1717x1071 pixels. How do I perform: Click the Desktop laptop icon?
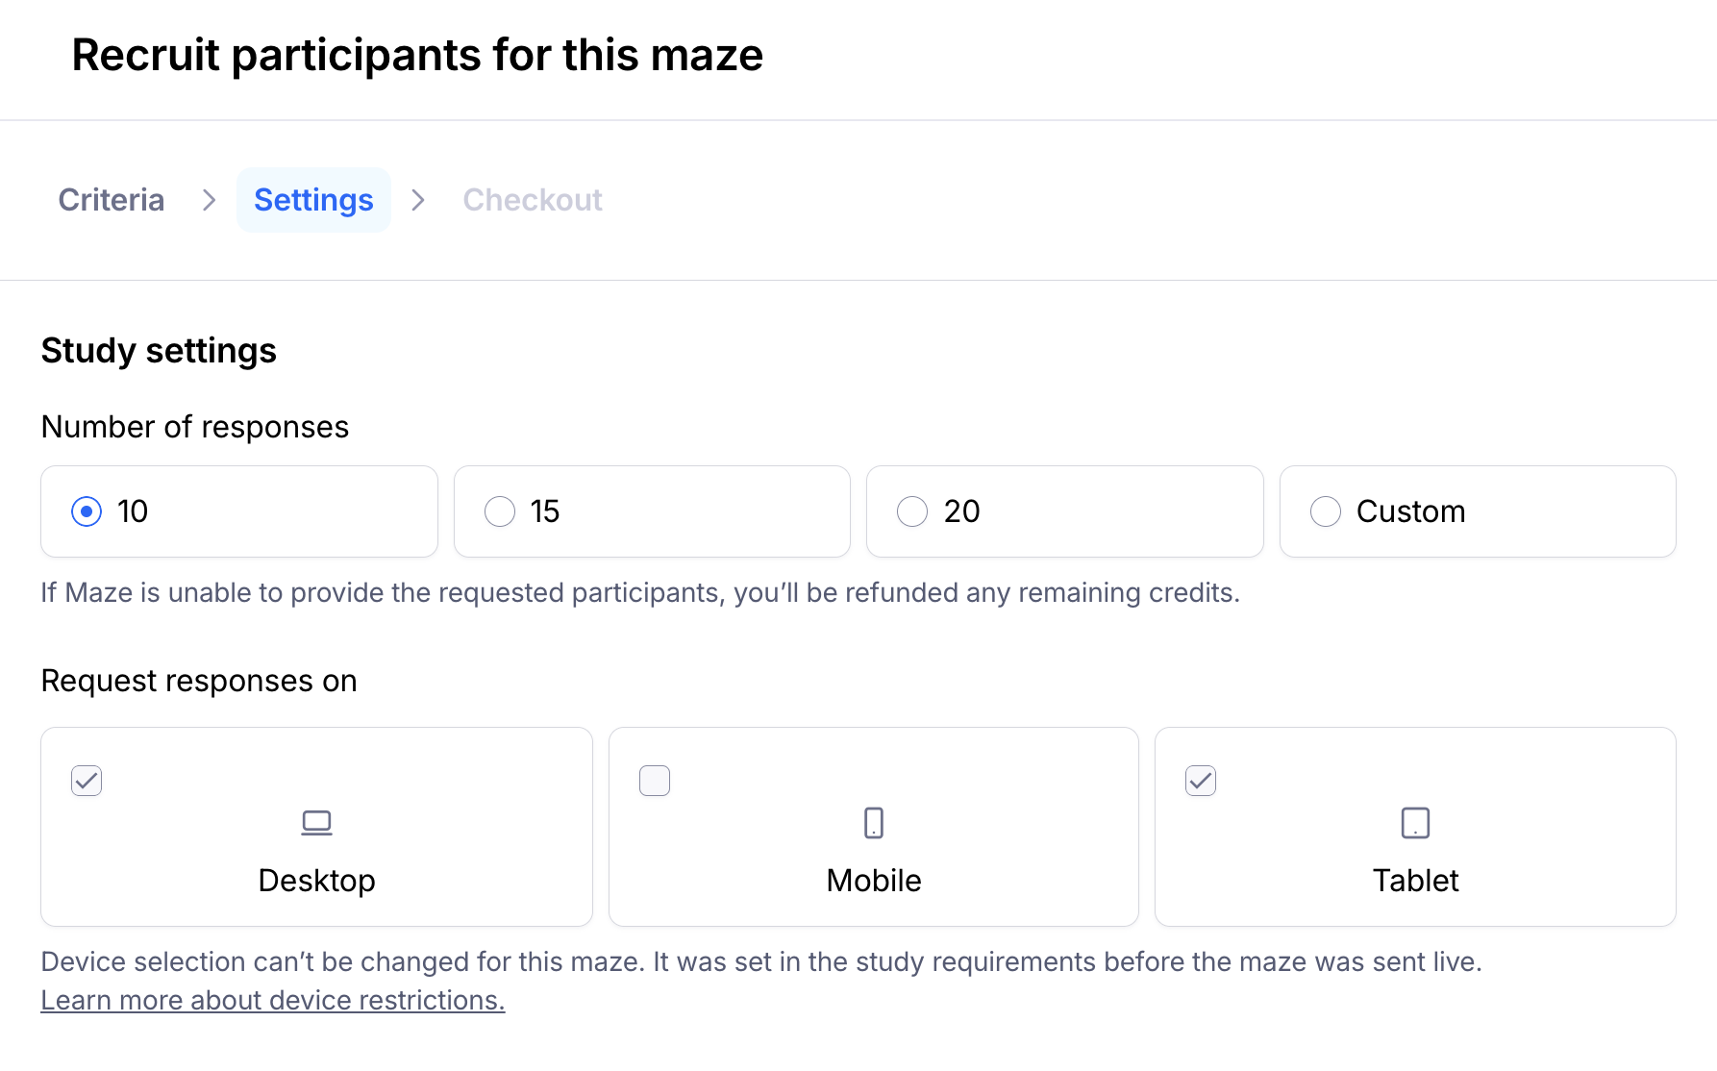pos(316,823)
